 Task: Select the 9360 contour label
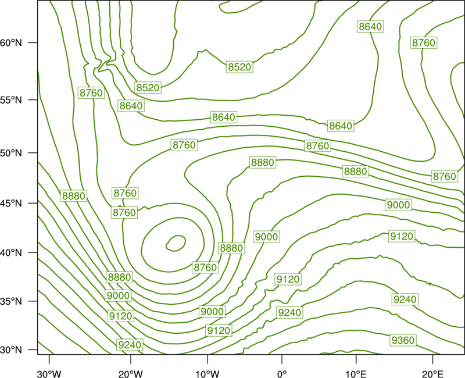pyautogui.click(x=403, y=340)
